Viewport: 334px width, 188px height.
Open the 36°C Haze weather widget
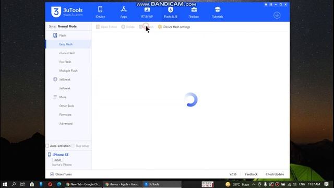237,184
